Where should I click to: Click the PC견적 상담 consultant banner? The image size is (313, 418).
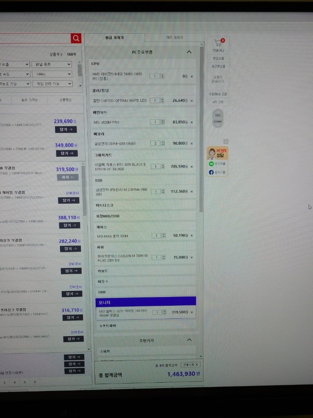tap(217, 154)
